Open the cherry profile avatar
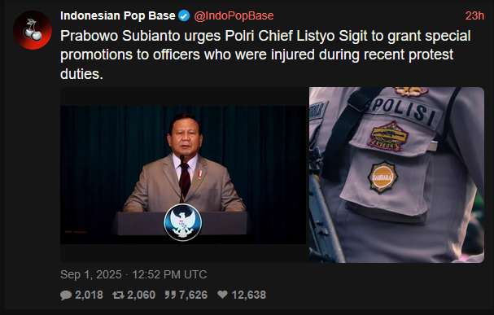Screen dimensions: 494x315 (33, 30)
